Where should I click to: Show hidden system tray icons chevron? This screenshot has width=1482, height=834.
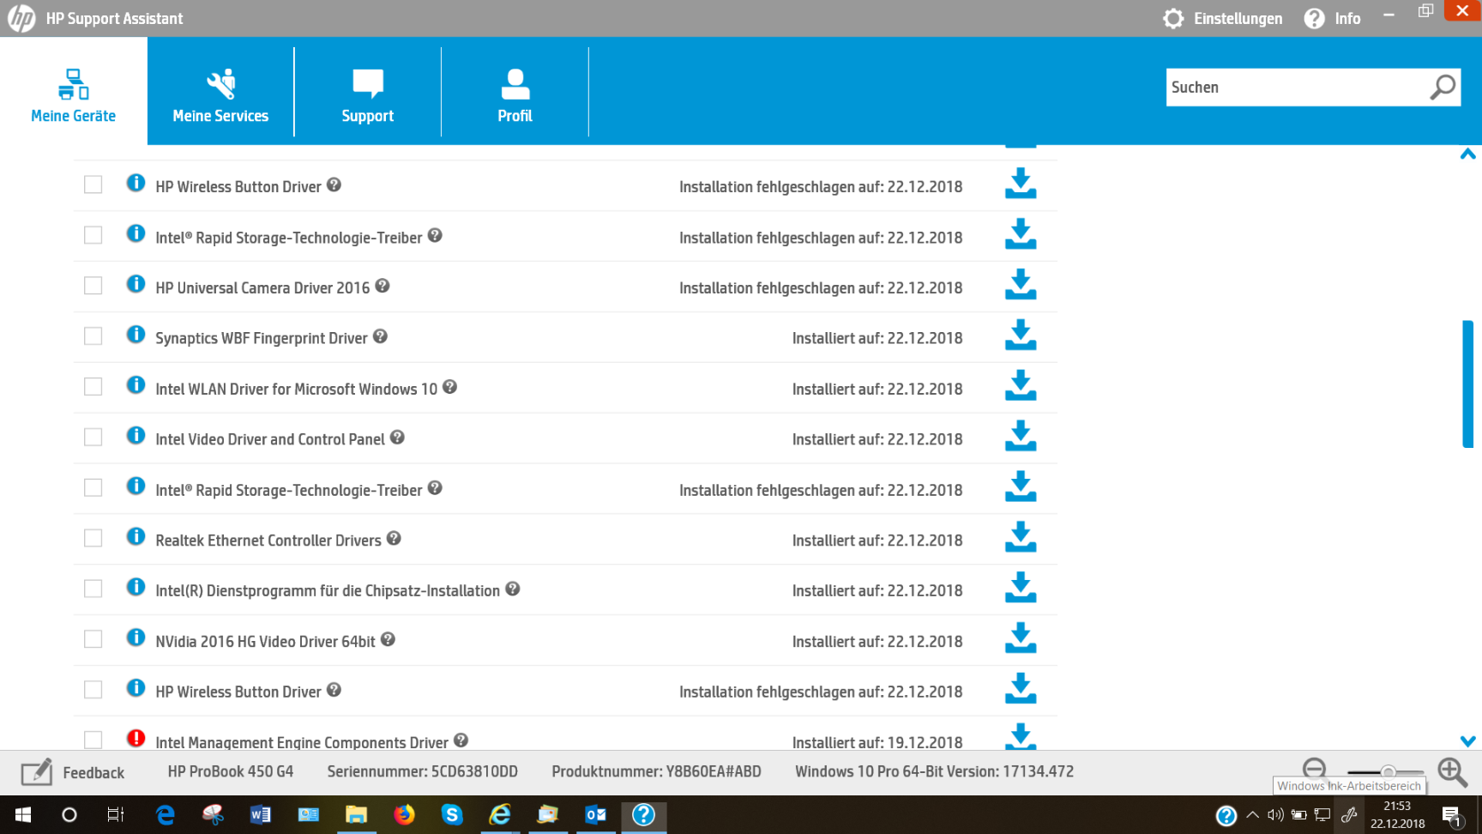pos(1253,815)
